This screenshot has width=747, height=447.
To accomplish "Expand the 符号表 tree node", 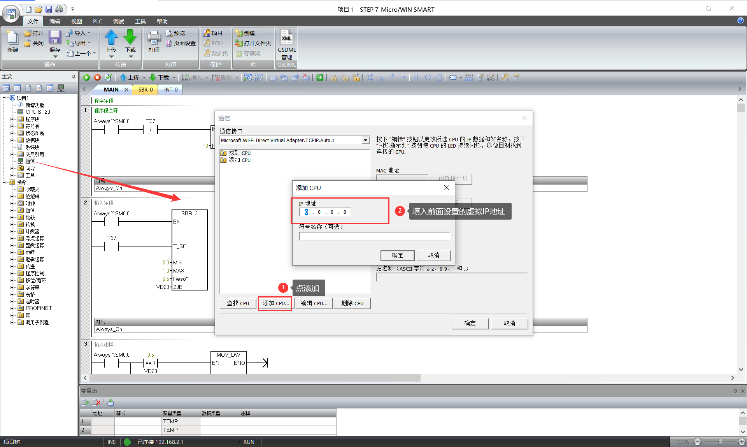I will click(x=12, y=126).
